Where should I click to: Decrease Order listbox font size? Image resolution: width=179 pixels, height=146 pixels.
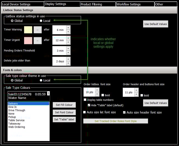coord(97,94)
